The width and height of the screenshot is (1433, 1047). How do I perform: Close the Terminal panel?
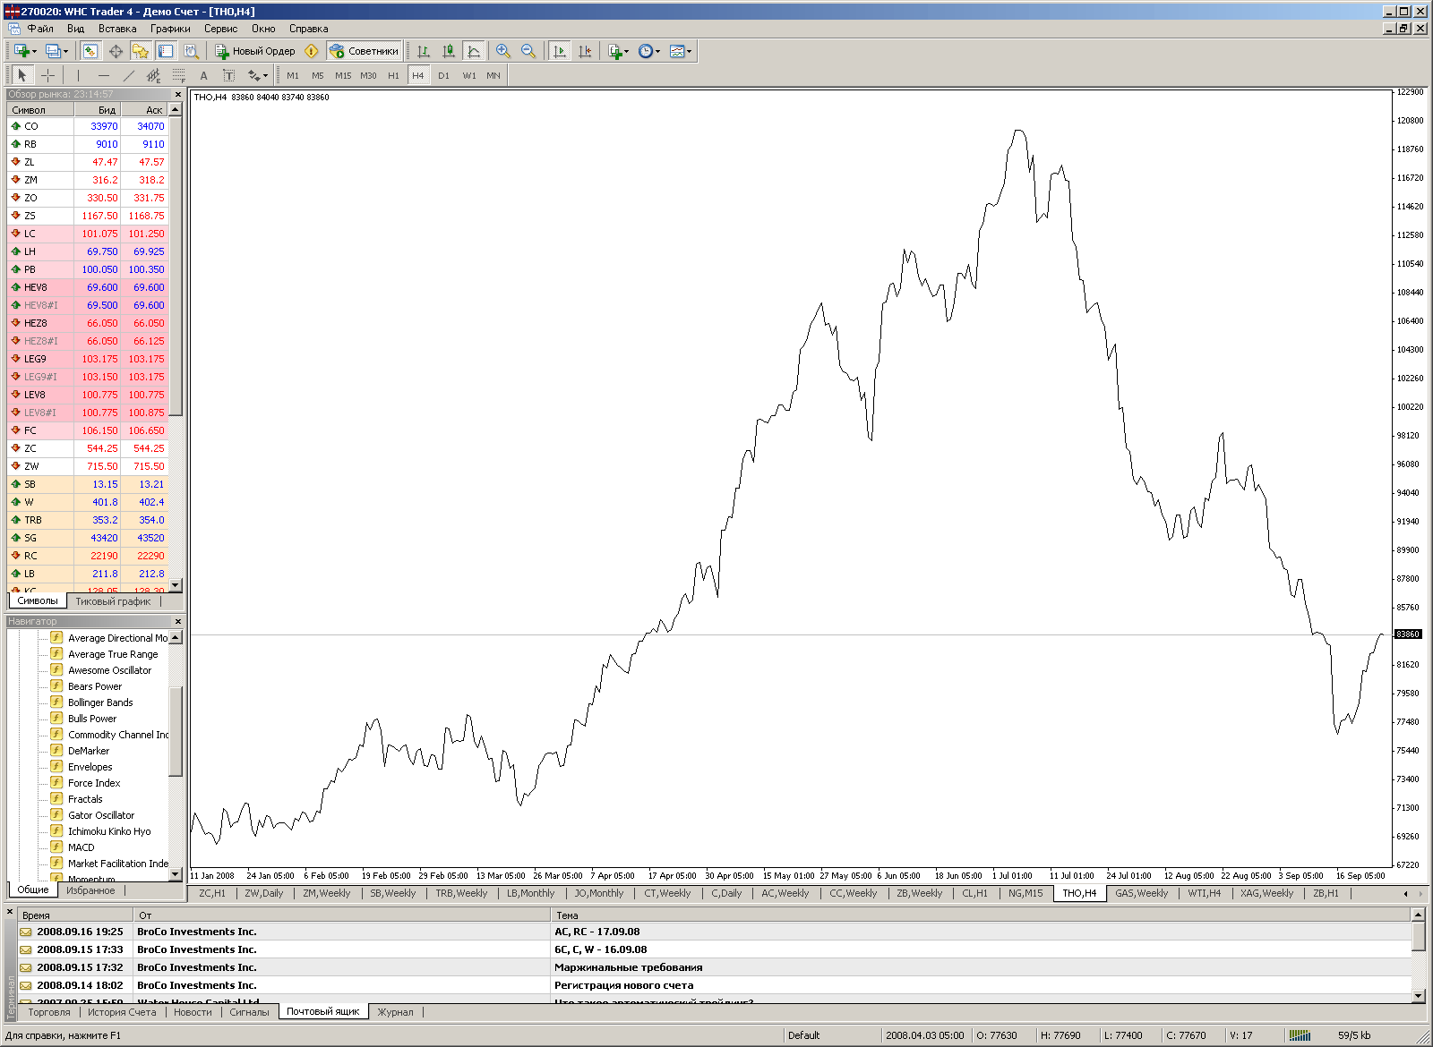pos(11,912)
